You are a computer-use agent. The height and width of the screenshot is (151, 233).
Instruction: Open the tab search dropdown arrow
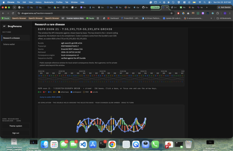coord(14,7)
